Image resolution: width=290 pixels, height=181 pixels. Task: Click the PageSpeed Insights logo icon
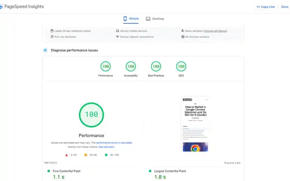click(1, 7)
